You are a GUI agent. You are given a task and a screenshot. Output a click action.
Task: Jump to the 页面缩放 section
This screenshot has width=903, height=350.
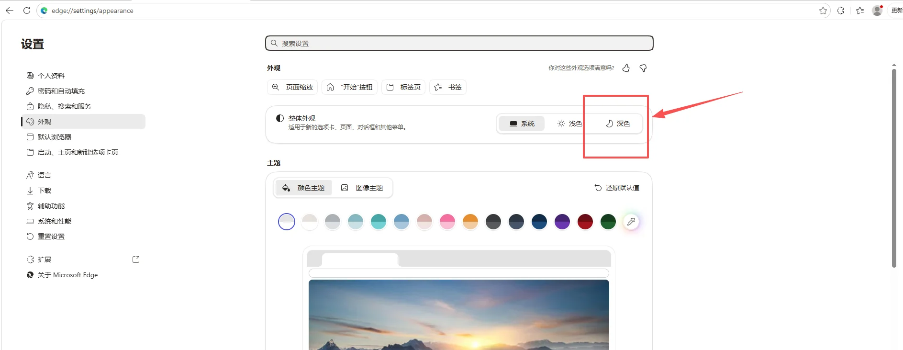point(292,87)
